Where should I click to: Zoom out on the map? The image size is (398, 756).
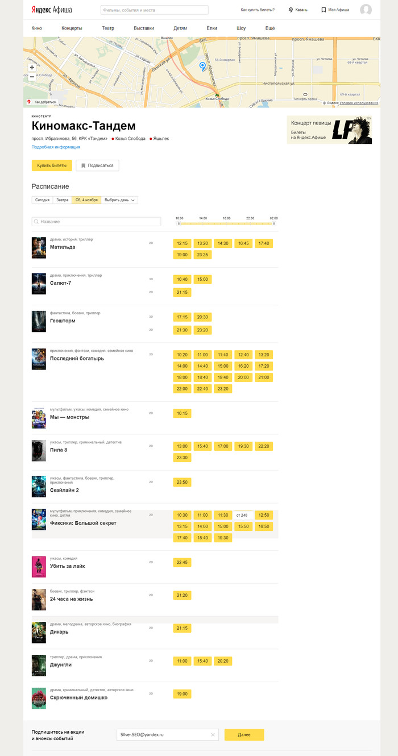click(32, 77)
